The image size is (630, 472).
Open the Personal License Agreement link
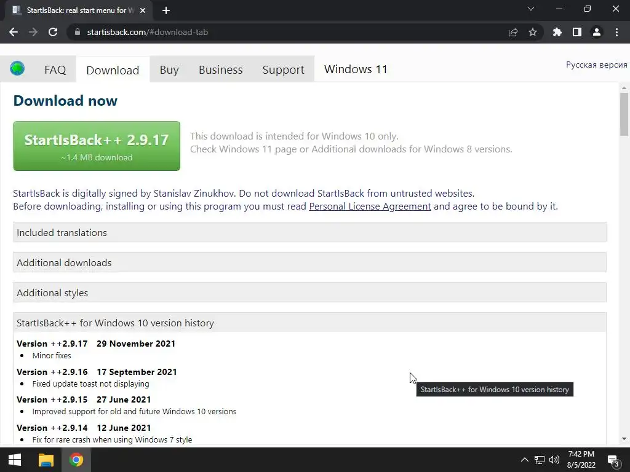(x=370, y=206)
